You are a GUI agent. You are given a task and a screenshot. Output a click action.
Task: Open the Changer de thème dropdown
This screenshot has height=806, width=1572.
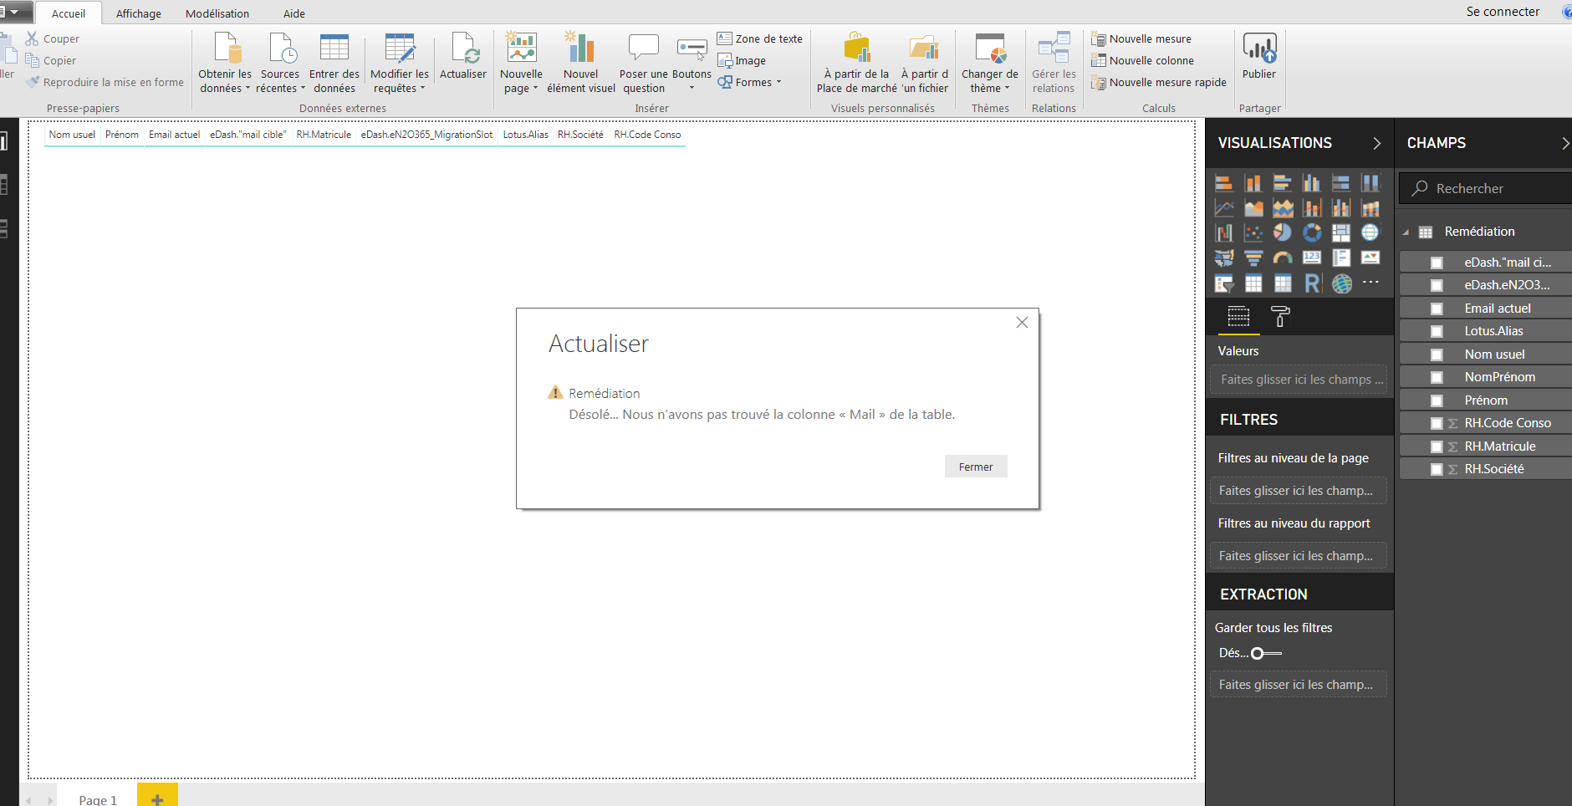click(x=989, y=81)
